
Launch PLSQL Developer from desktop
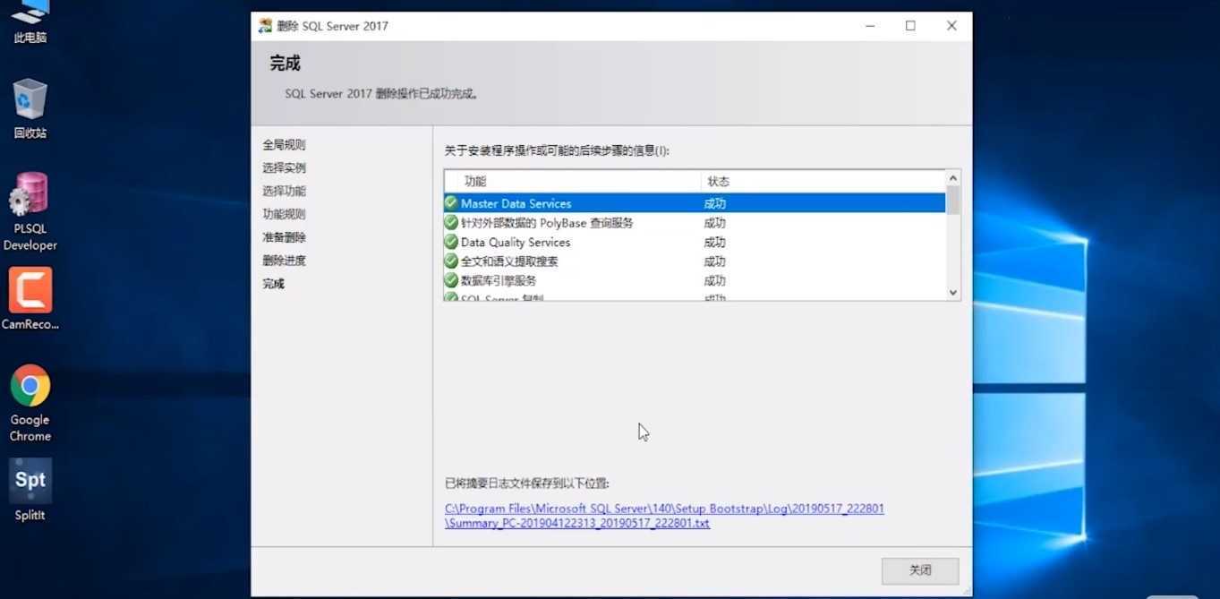tap(30, 212)
